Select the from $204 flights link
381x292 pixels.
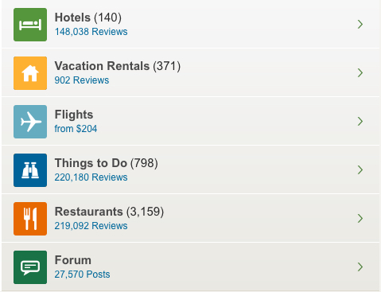click(x=76, y=129)
